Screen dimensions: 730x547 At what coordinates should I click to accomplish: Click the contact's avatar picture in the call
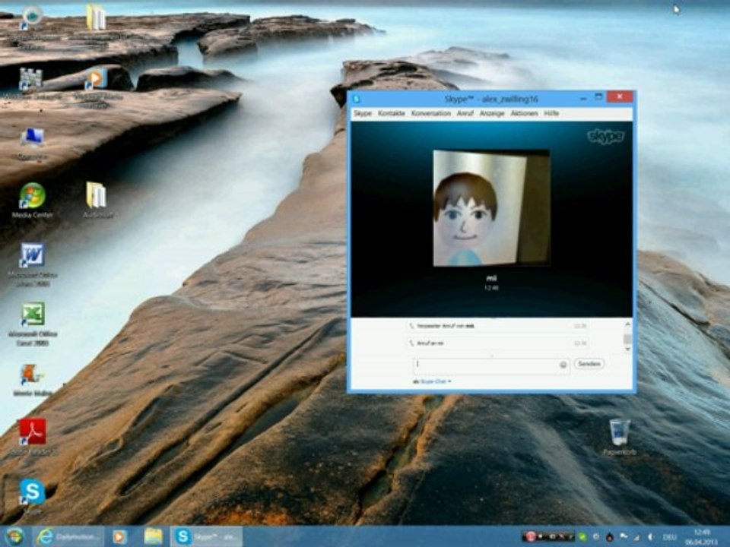coord(491,208)
